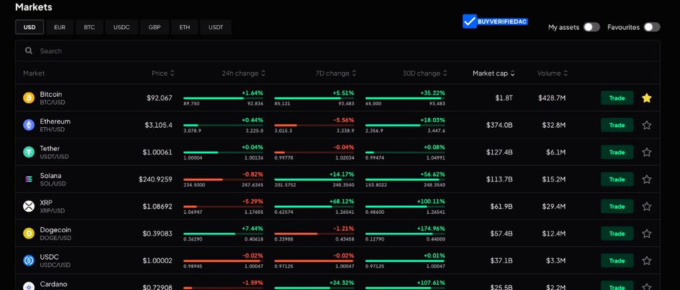Select the BTC currency tab

point(90,27)
